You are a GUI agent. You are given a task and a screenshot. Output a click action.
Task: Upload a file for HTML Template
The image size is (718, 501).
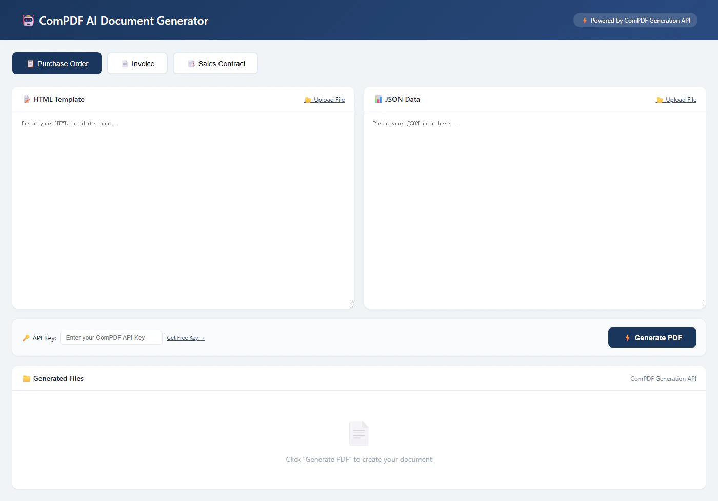325,100
